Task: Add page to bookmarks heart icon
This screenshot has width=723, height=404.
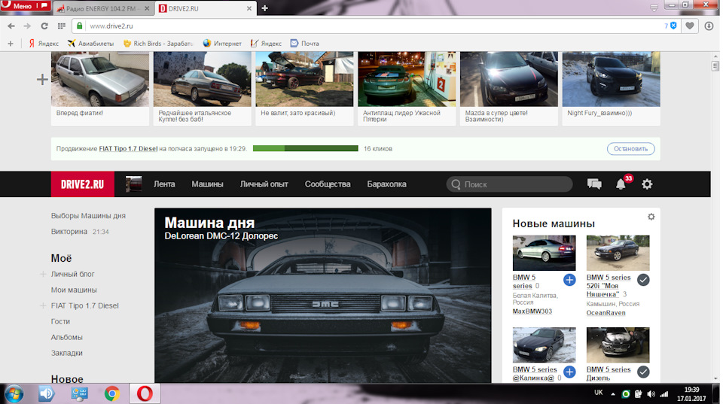Action: [x=690, y=26]
